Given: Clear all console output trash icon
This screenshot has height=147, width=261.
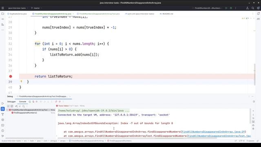Looking at the screenshot, I should [x=253, y=129].
